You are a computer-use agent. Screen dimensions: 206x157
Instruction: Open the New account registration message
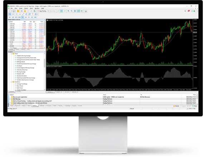click(x=20, y=97)
